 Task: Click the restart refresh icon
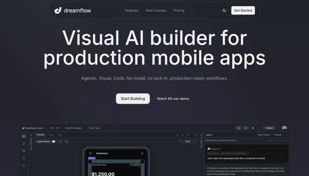pyautogui.click(x=183, y=135)
